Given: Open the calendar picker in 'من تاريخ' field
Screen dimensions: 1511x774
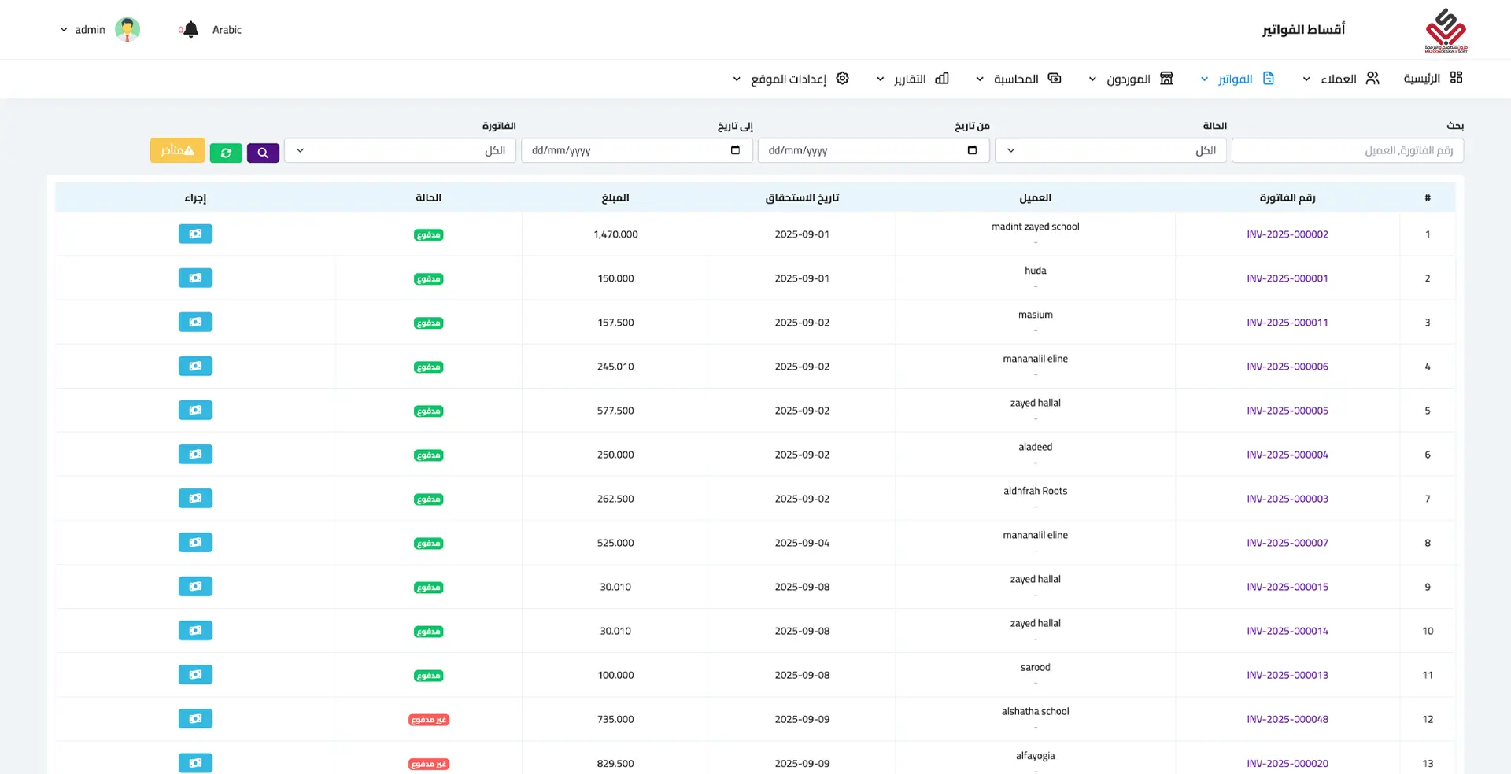Looking at the screenshot, I should click(972, 150).
